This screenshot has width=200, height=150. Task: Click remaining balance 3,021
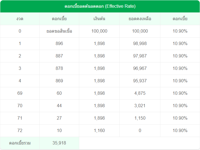(140, 106)
